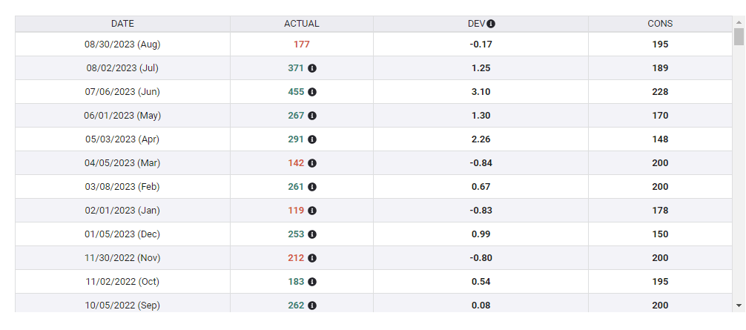The width and height of the screenshot is (746, 330).
Task: Click deviation value 3.10 for June
Action: [x=481, y=92]
